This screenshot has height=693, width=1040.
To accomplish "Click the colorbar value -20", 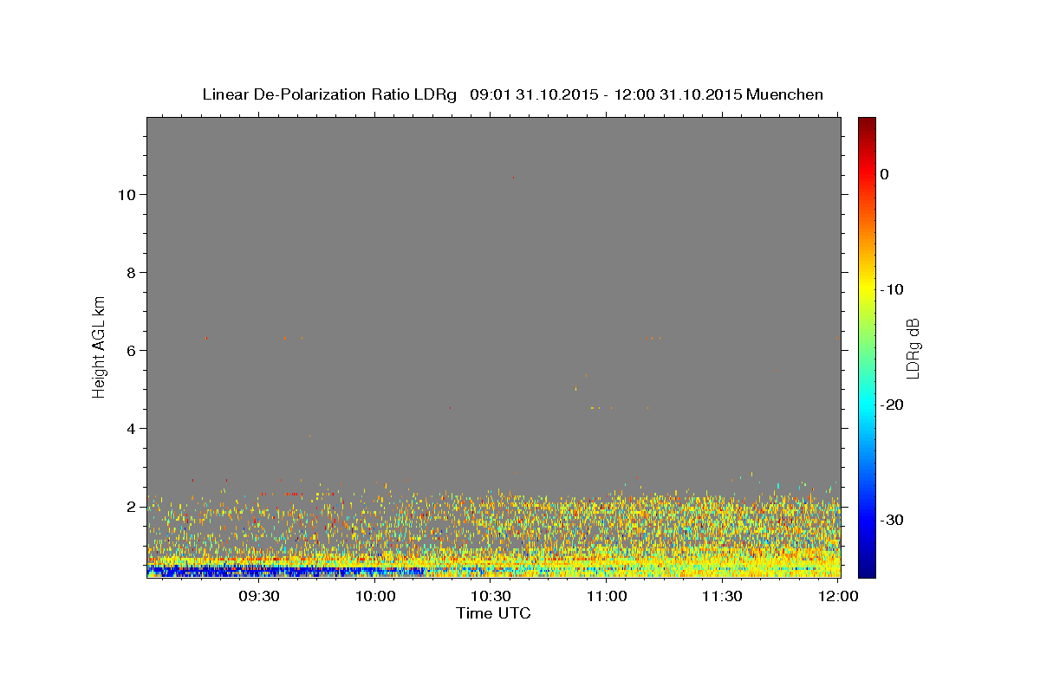I will pos(892,405).
